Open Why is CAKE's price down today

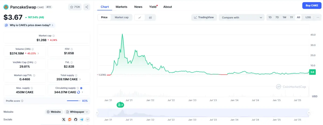29,25
